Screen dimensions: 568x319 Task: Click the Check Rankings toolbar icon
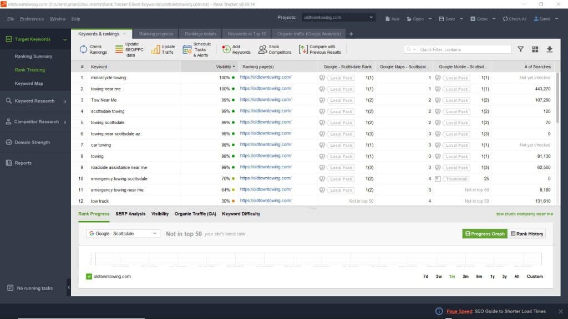83,49
